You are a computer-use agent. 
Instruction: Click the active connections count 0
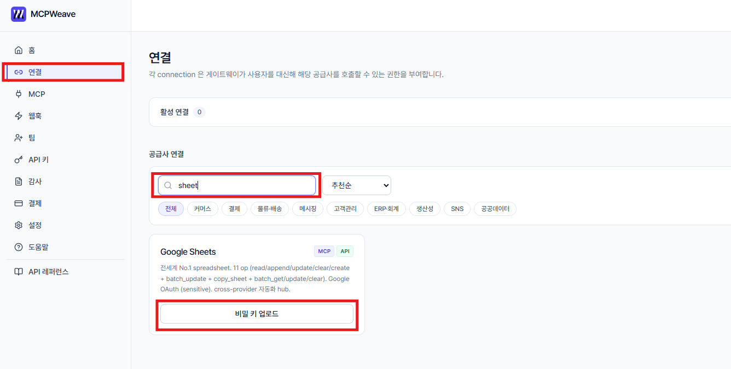pyautogui.click(x=199, y=112)
